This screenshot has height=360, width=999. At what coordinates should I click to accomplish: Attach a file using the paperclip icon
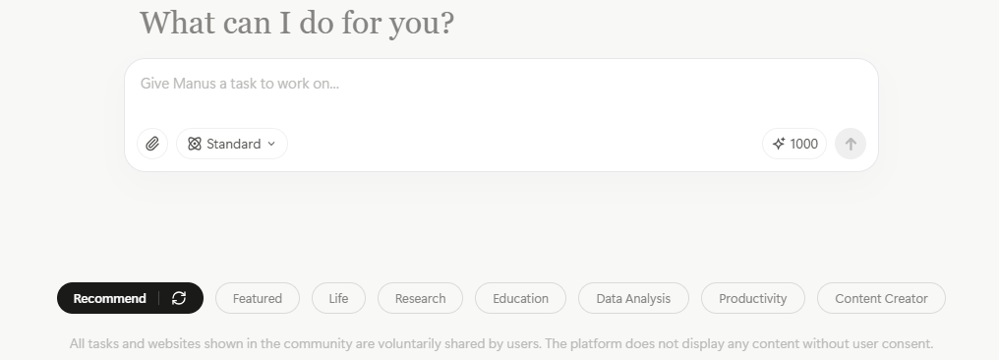[152, 144]
